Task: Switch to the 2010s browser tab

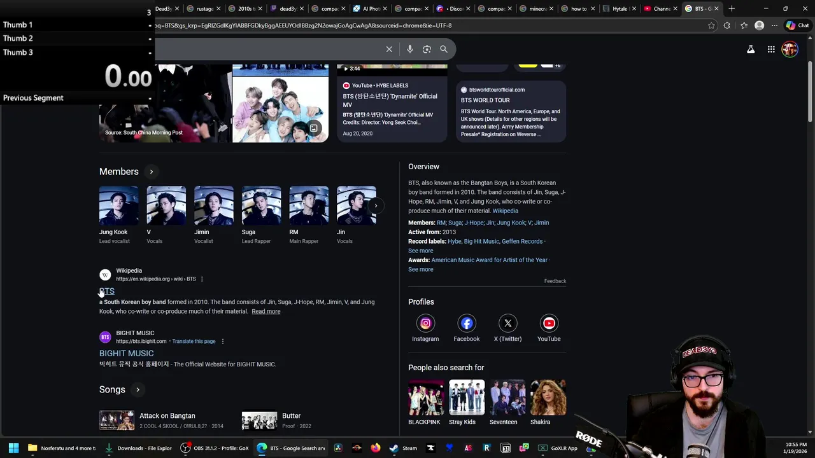Action: (x=246, y=8)
